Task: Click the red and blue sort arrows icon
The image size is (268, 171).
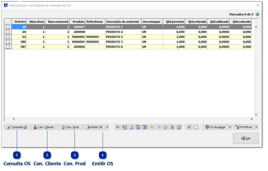Action: coord(145,127)
